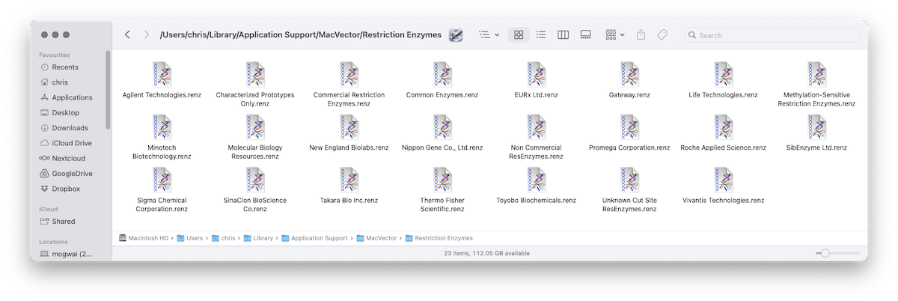Select New England Biolabs.renz file icon

click(349, 127)
